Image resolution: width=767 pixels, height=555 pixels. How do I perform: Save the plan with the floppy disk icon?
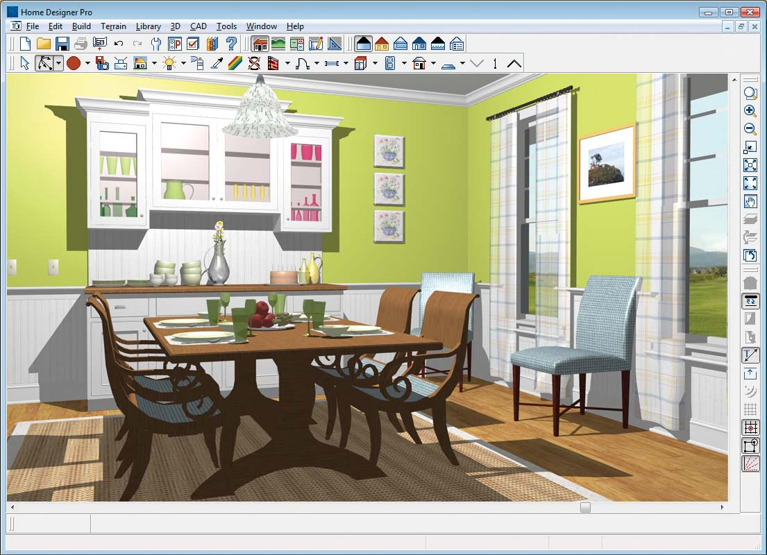click(x=62, y=44)
